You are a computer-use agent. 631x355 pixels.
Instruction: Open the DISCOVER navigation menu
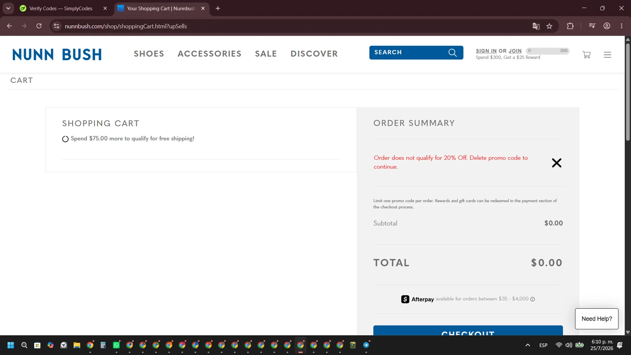[x=314, y=54]
